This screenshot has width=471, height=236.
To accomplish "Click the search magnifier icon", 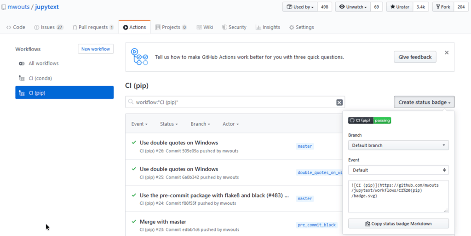I will (x=131, y=102).
